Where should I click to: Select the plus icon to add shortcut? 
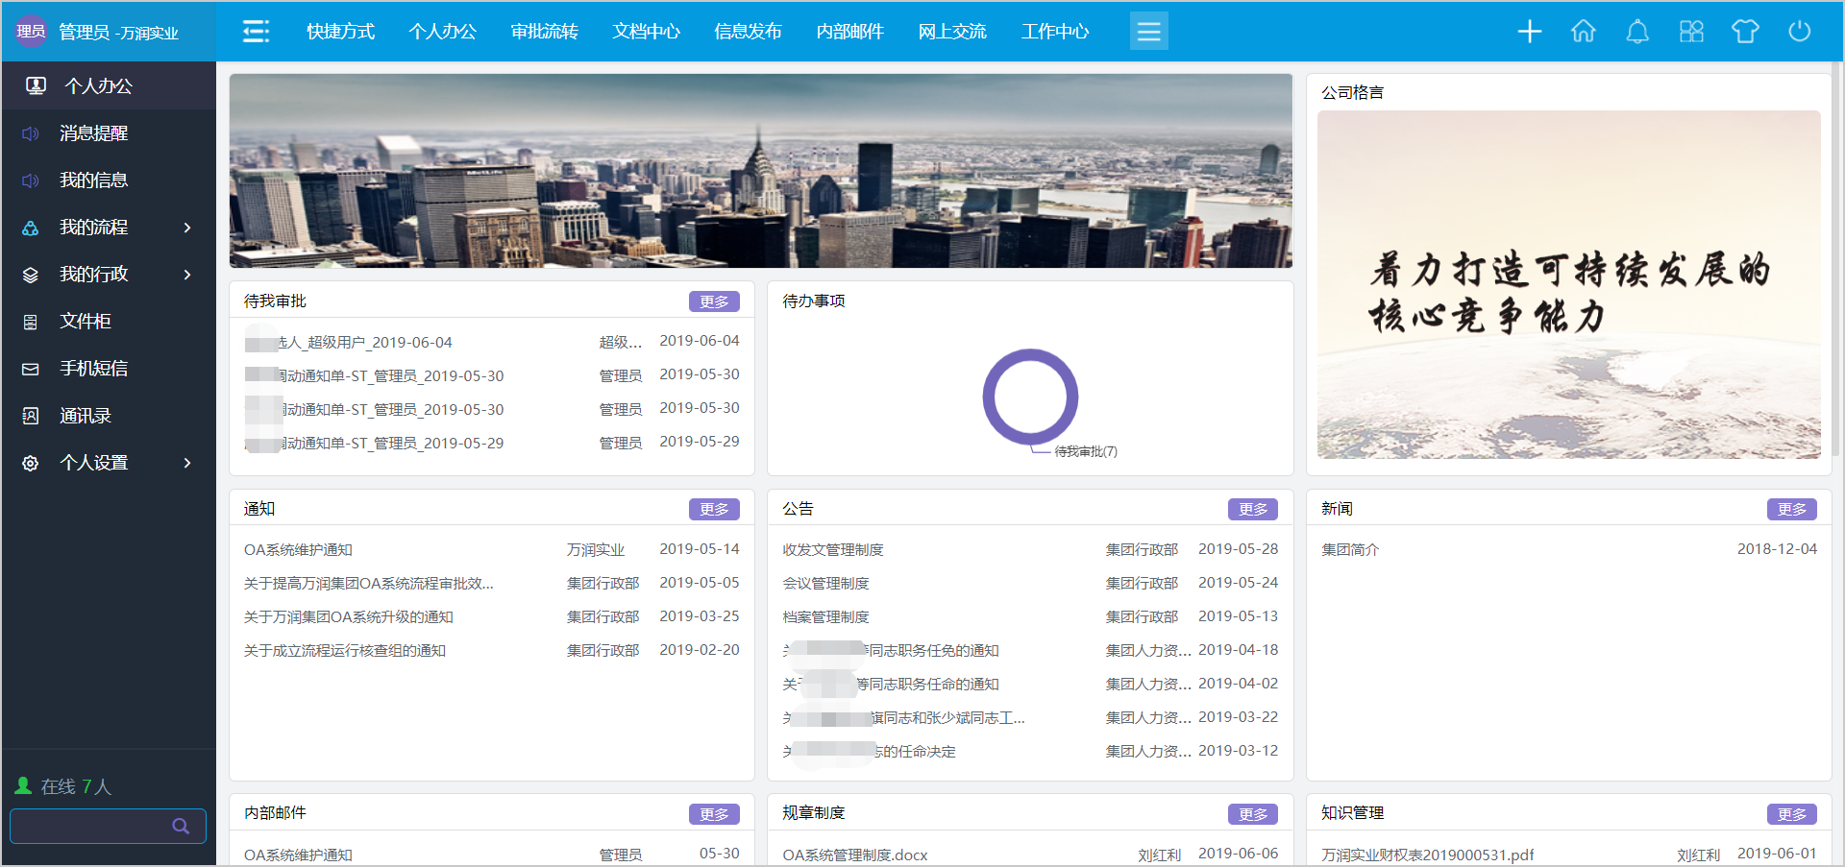point(1529,31)
